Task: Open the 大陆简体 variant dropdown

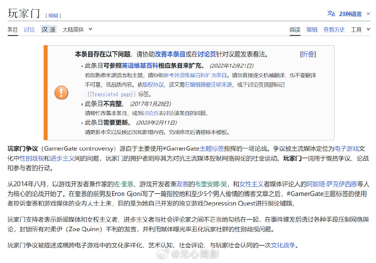Action: (x=77, y=29)
